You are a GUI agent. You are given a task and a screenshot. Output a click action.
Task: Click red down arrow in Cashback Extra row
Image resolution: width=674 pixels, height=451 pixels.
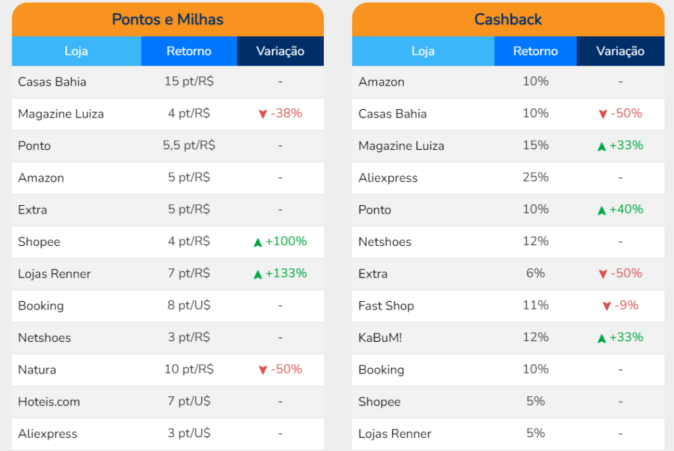click(x=602, y=274)
